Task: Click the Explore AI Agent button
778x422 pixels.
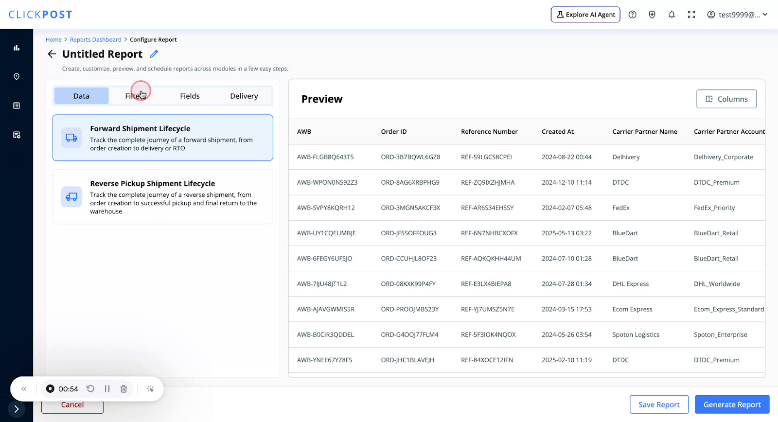Action: click(585, 15)
